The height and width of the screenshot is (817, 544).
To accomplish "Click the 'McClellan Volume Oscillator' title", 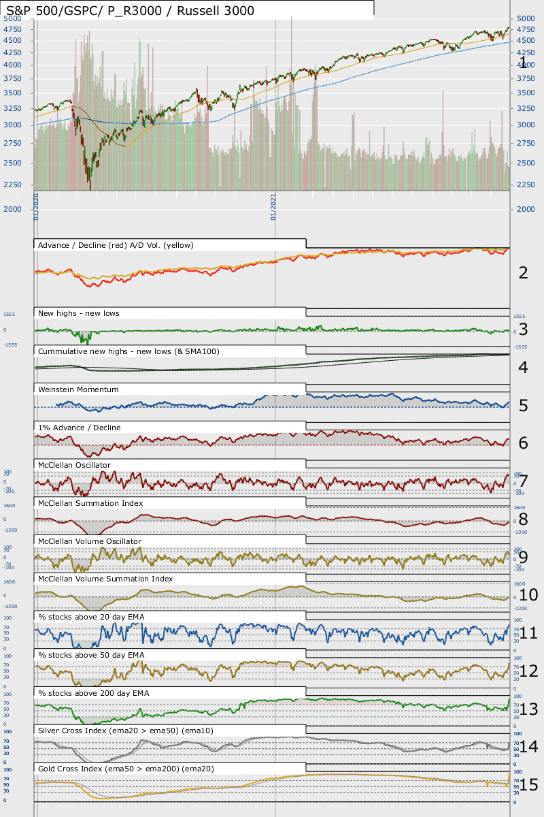I will 90,541.
